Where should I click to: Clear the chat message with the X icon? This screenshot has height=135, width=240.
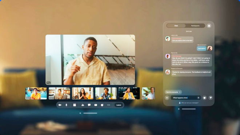click(199, 98)
